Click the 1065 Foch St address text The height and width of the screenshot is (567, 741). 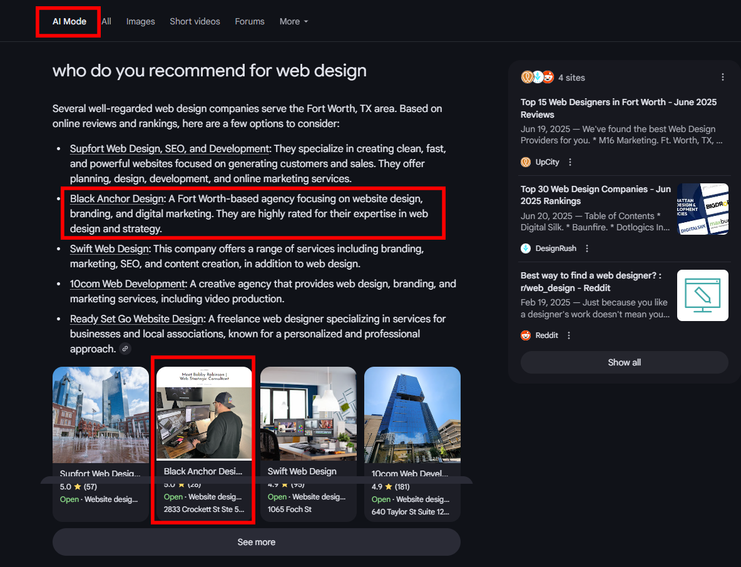(x=289, y=509)
